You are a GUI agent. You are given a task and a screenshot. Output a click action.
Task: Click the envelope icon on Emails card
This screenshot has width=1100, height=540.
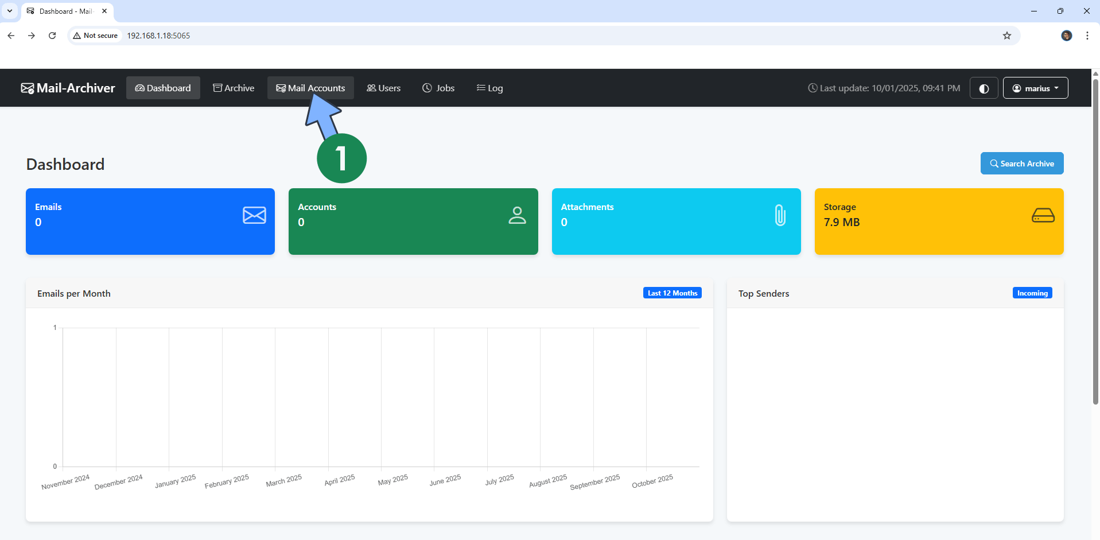pyautogui.click(x=254, y=215)
